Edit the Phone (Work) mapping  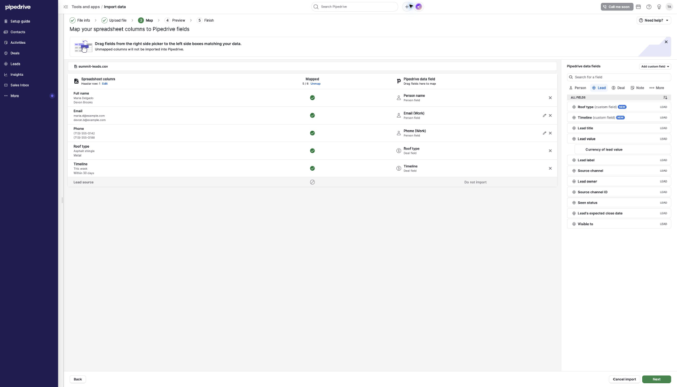point(544,133)
